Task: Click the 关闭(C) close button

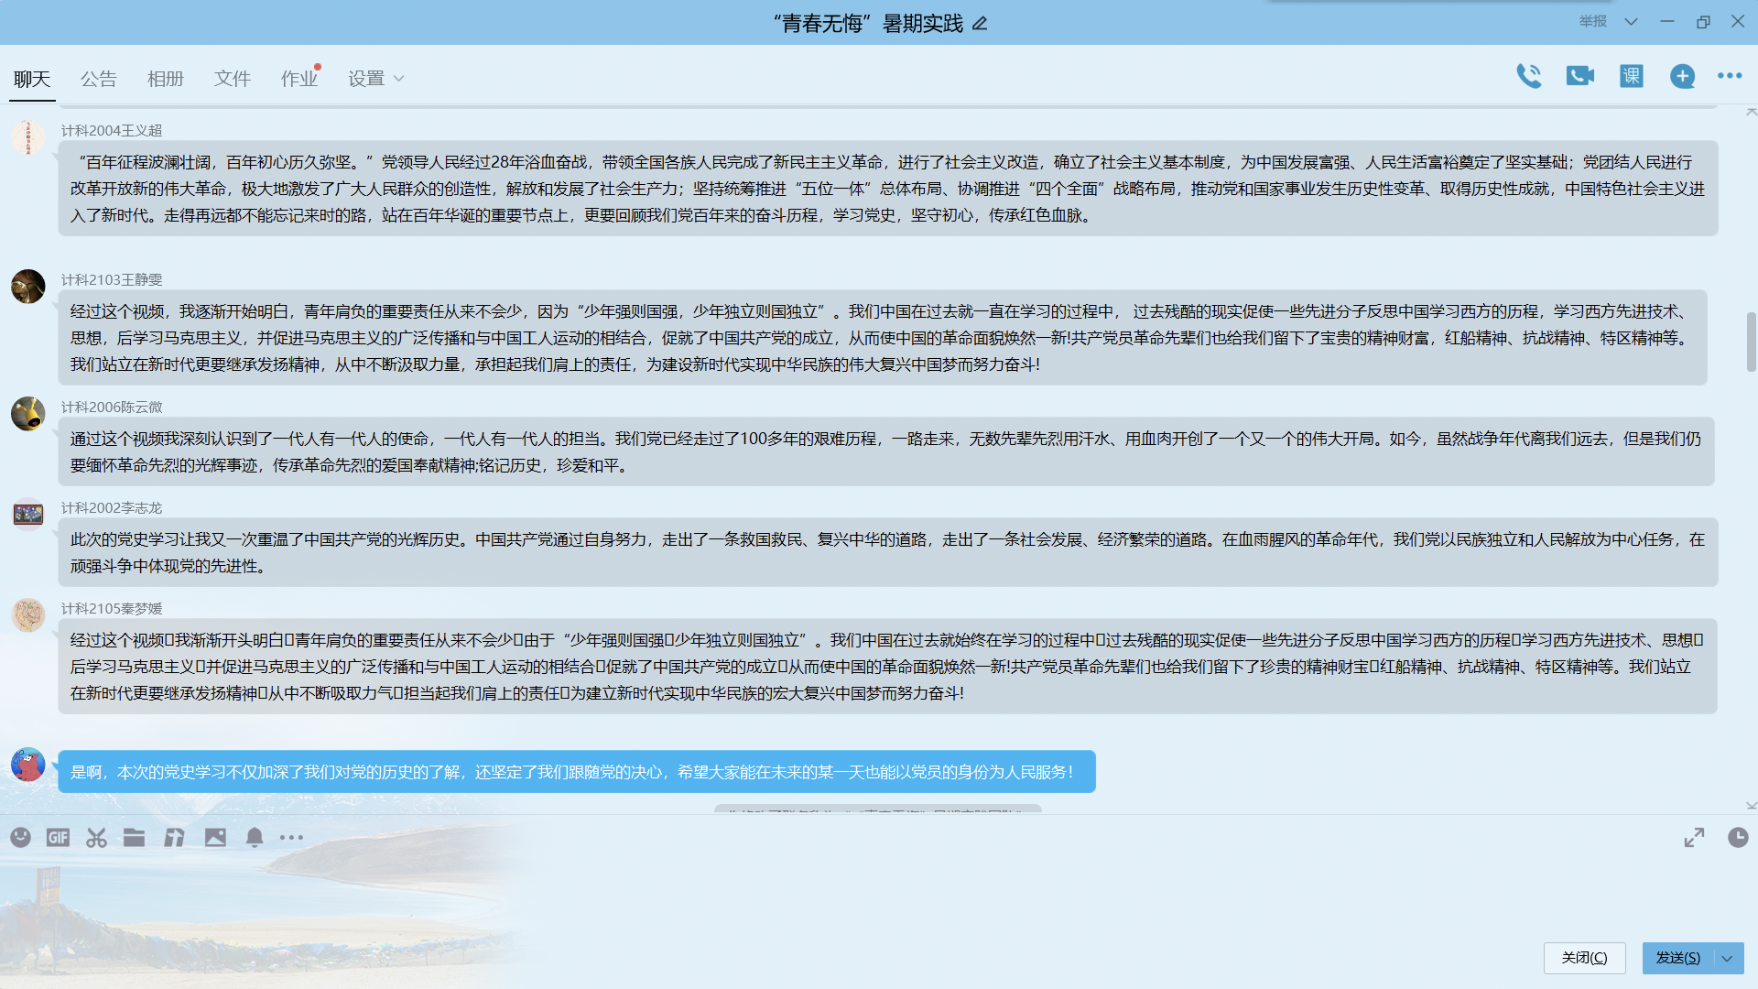Action: tap(1584, 958)
